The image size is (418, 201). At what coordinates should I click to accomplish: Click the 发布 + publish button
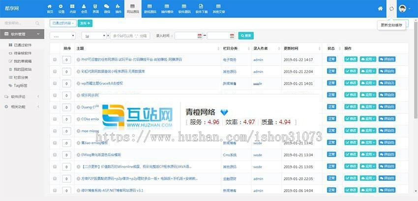(85, 24)
